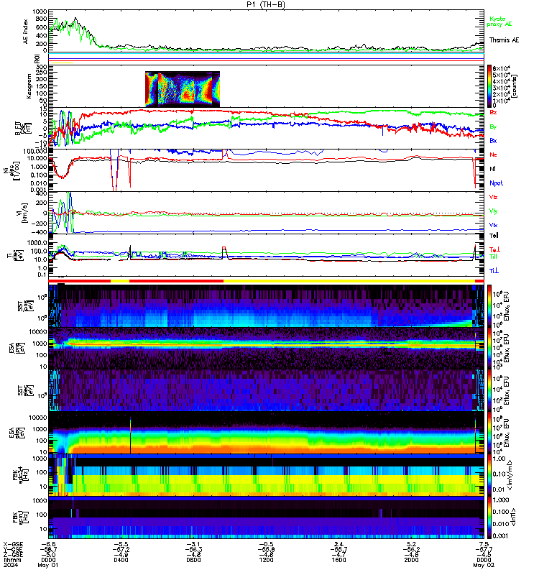The width and height of the screenshot is (539, 575).
Task: Click the May 02 date label
Action: click(x=484, y=565)
